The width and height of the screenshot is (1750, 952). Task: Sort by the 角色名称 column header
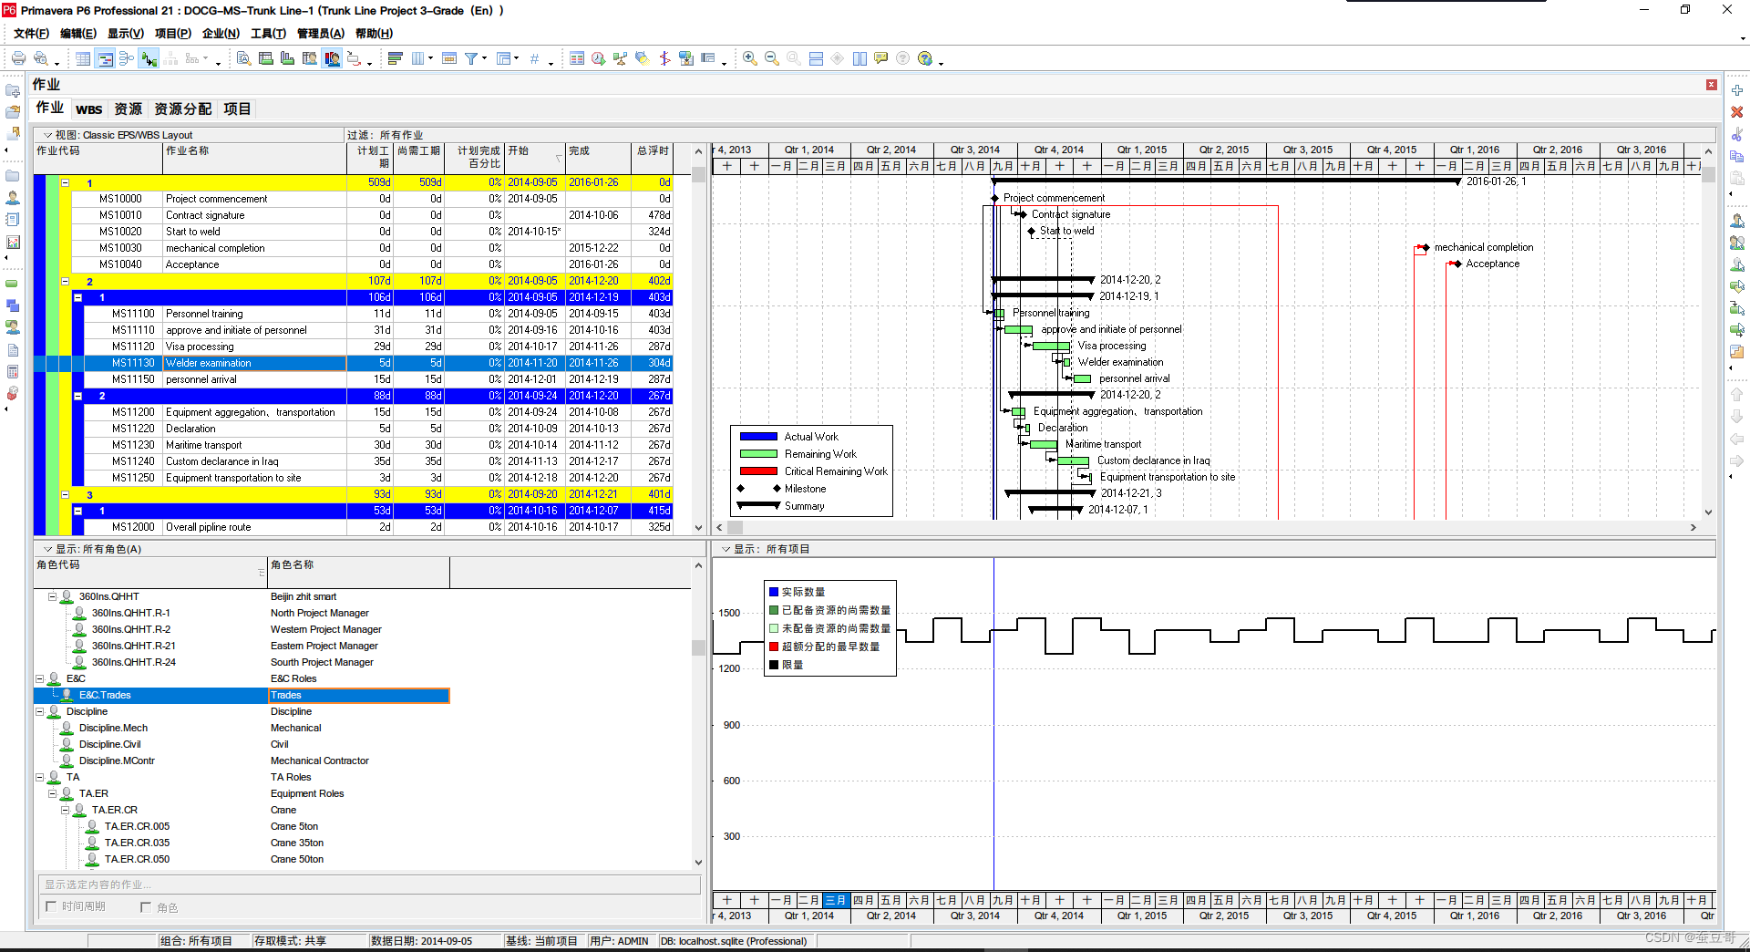pyautogui.click(x=358, y=573)
